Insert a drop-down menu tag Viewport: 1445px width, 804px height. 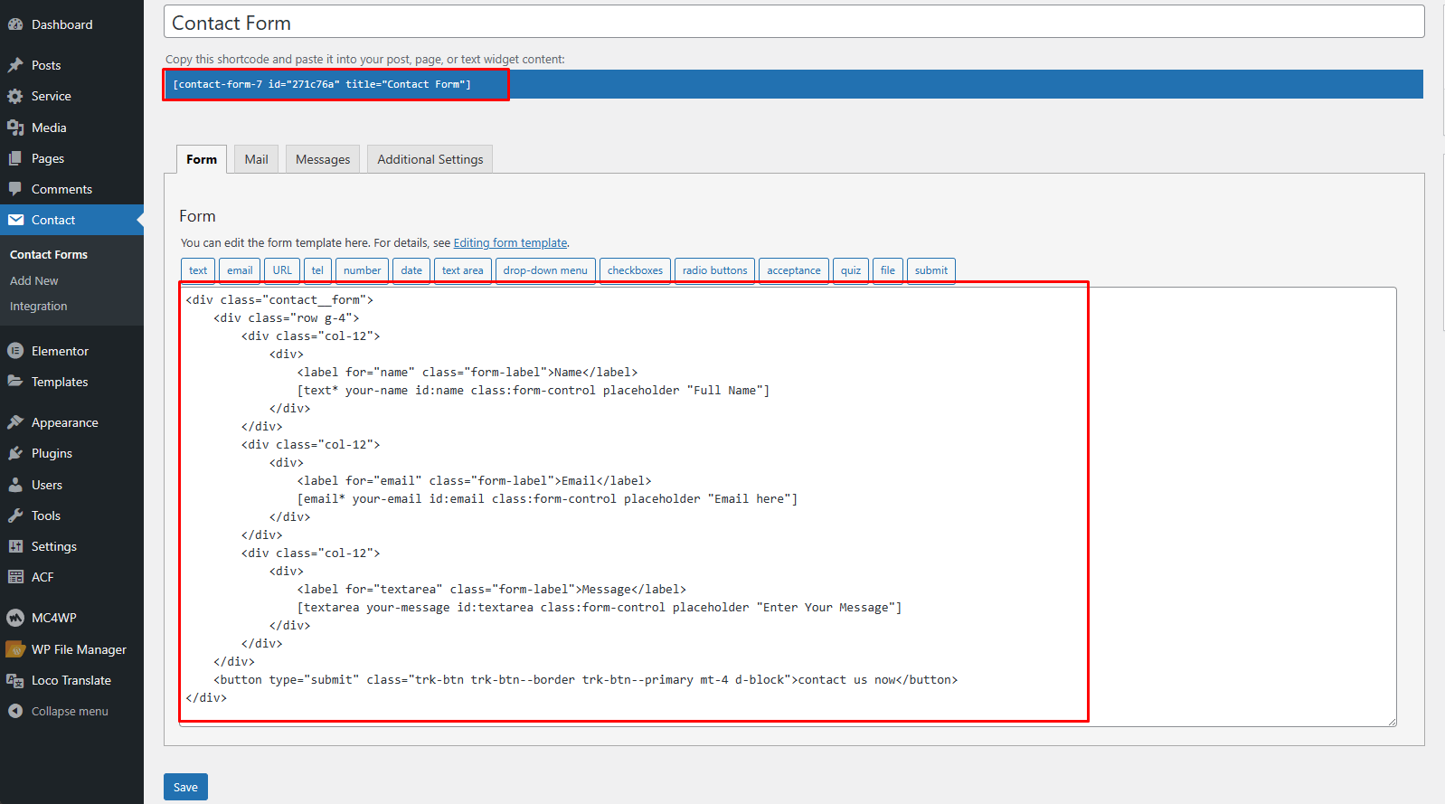pyautogui.click(x=545, y=270)
